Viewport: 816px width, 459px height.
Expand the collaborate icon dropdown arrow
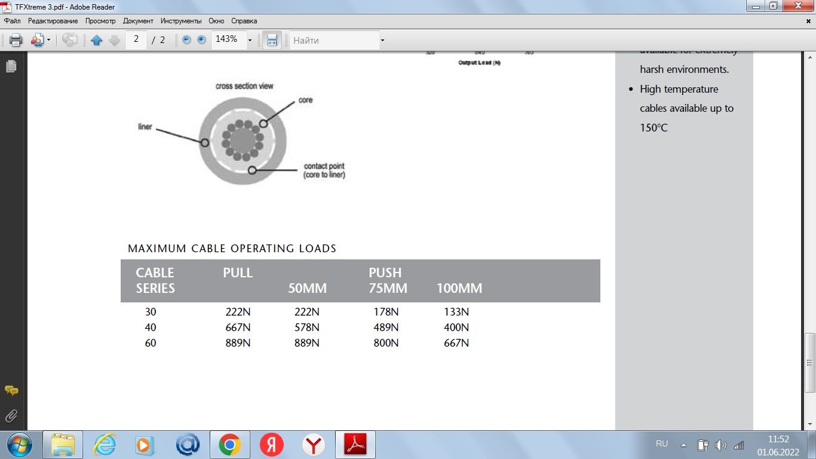pyautogui.click(x=49, y=40)
